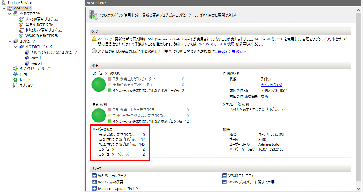Click the 今すぐ同期(N) link
363x192 pixels.
(271, 85)
